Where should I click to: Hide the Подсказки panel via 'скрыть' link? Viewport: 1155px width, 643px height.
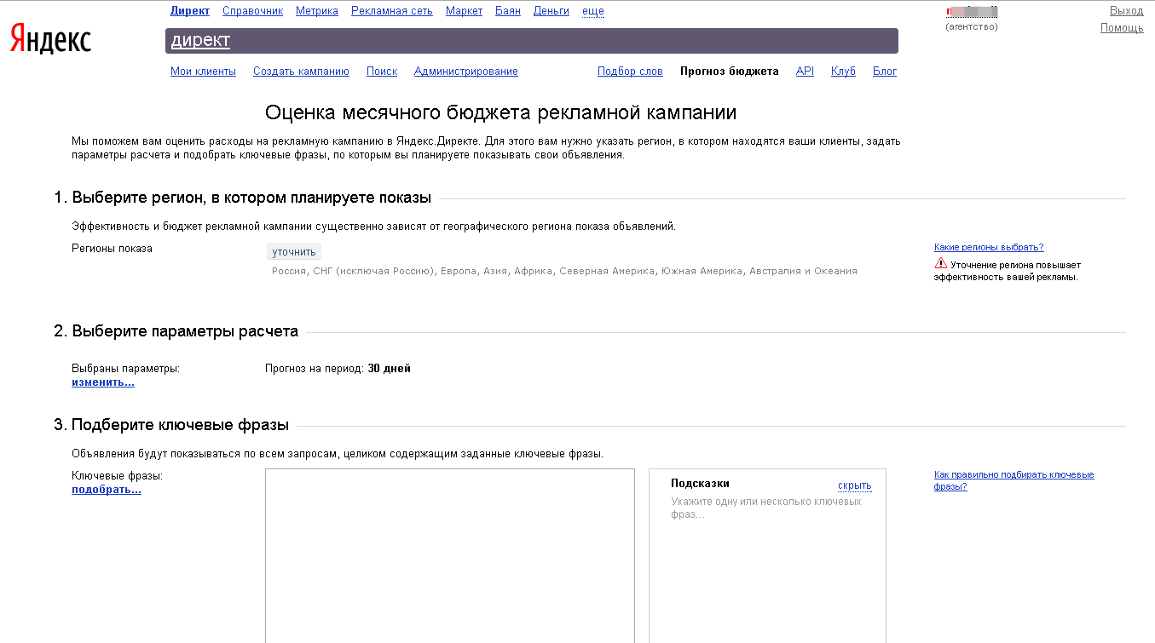coord(853,485)
